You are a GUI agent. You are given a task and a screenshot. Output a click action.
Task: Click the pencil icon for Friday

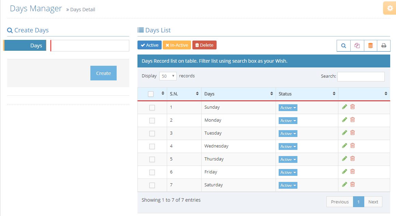[x=344, y=172]
